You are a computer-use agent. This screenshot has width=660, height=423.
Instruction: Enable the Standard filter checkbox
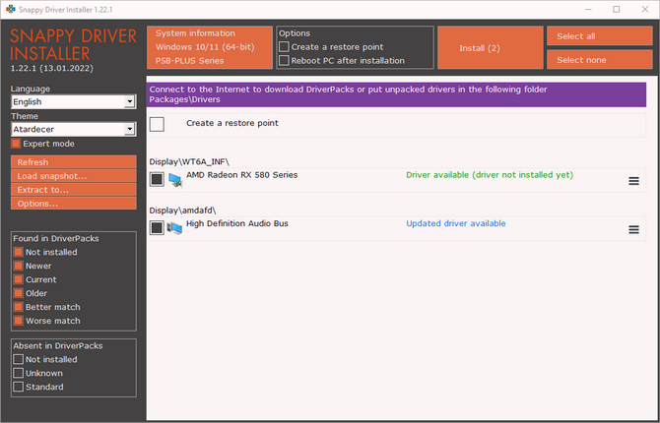click(x=18, y=387)
